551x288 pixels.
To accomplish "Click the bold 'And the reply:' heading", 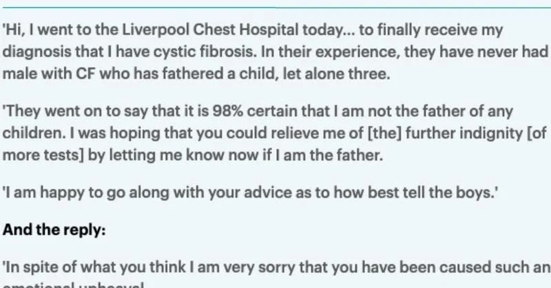I will [53, 230].
